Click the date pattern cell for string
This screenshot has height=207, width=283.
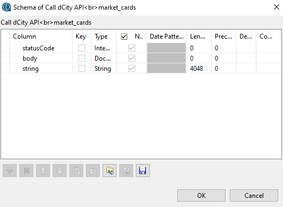[166, 68]
